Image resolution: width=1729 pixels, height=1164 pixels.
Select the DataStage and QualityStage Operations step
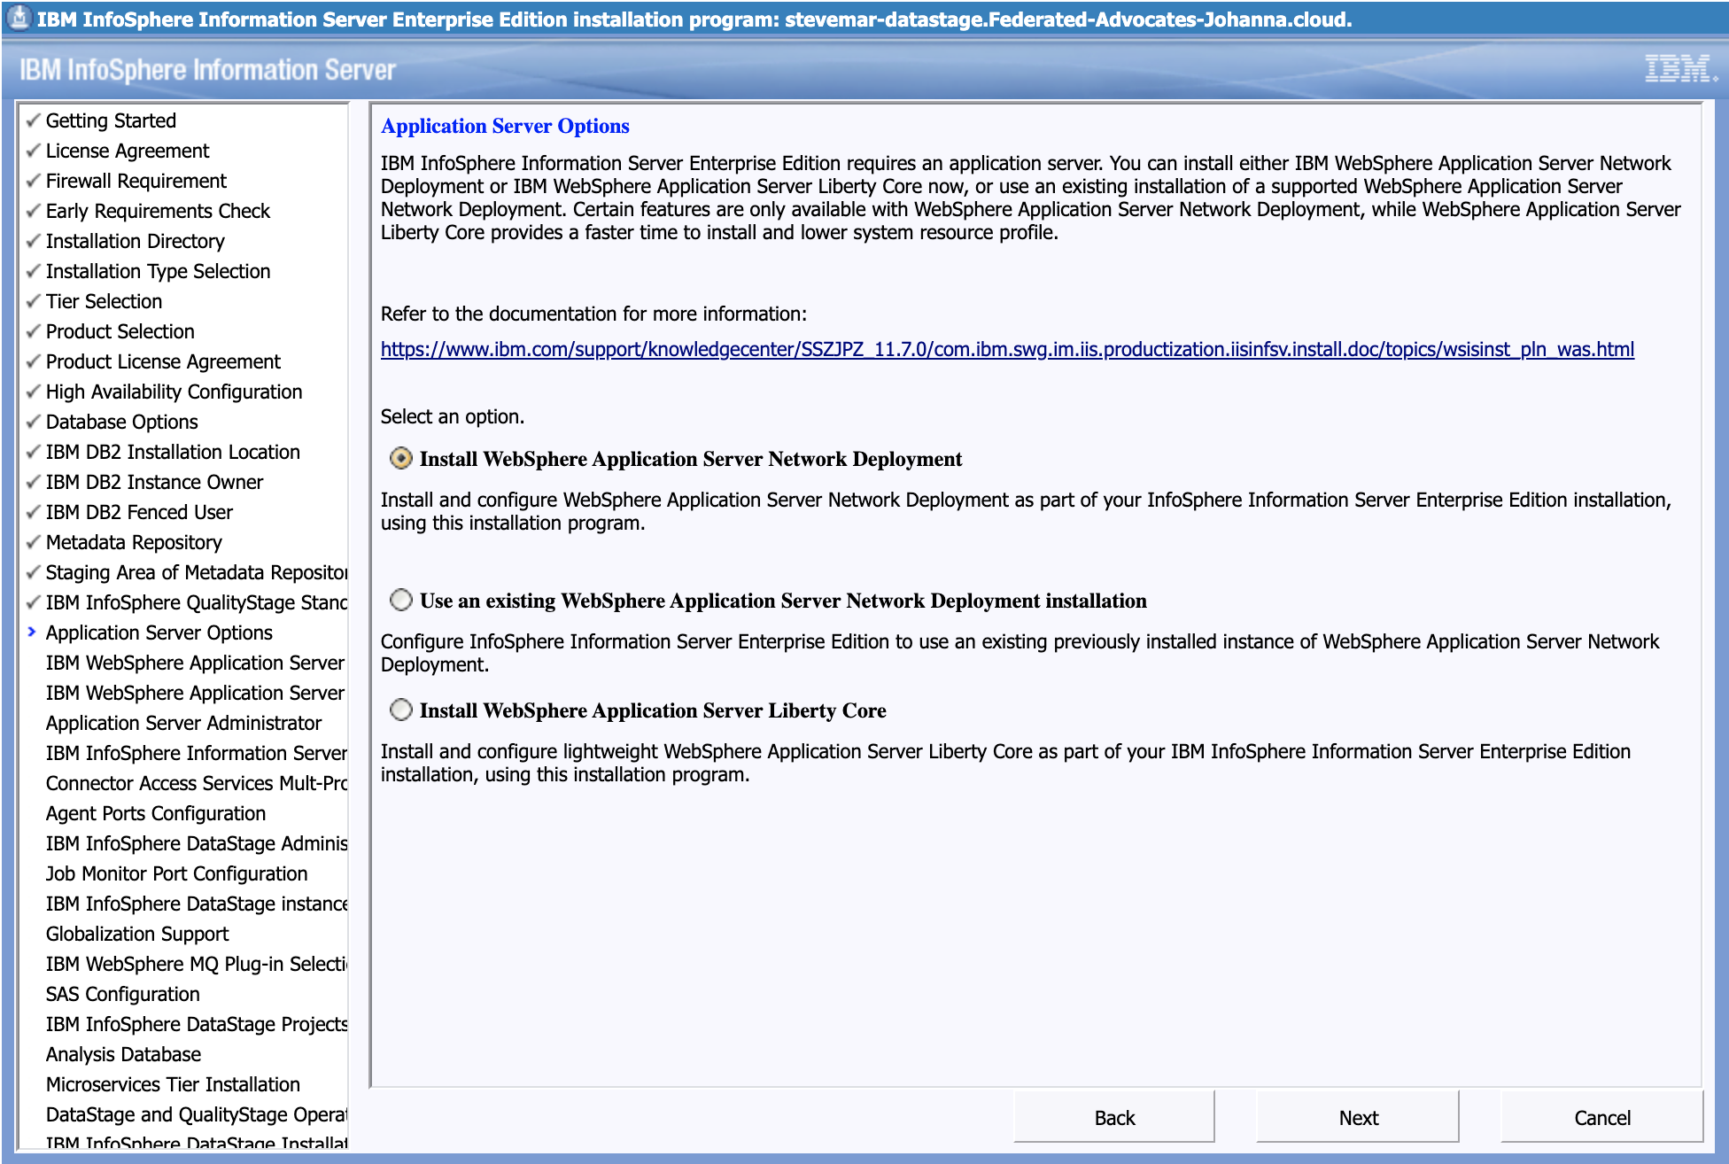[x=197, y=1114]
